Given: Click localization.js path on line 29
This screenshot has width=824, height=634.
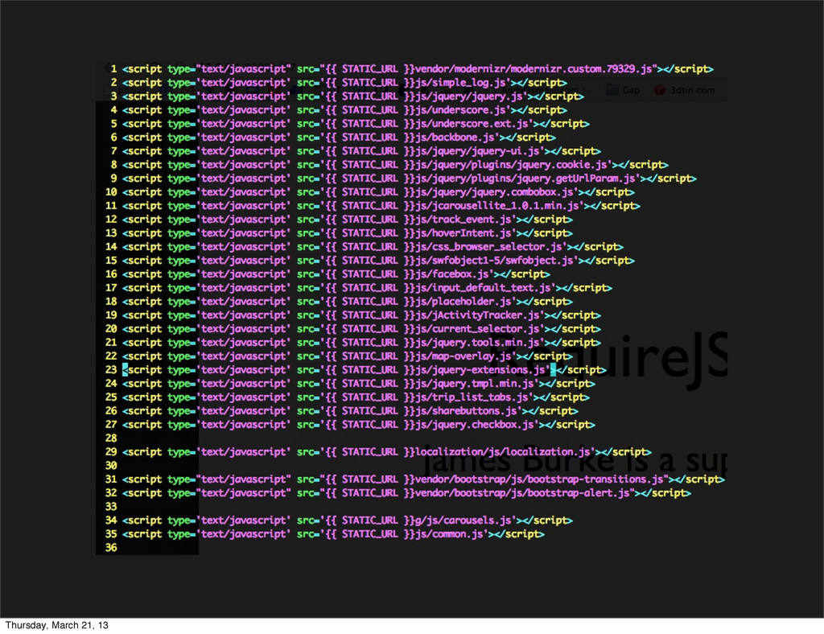Looking at the screenshot, I should [503, 451].
